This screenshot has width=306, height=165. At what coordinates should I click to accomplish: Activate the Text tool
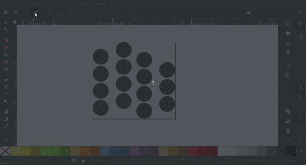coord(5,101)
